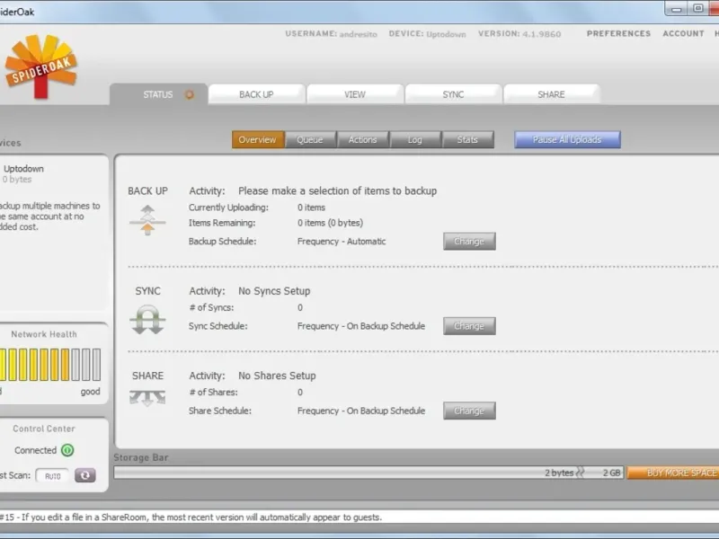Open PREFERENCES
Image resolution: width=719 pixels, height=539 pixels.
click(618, 33)
